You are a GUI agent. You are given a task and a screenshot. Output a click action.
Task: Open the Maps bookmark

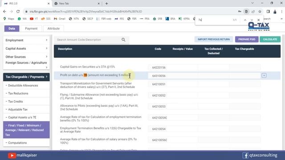(9, 19)
